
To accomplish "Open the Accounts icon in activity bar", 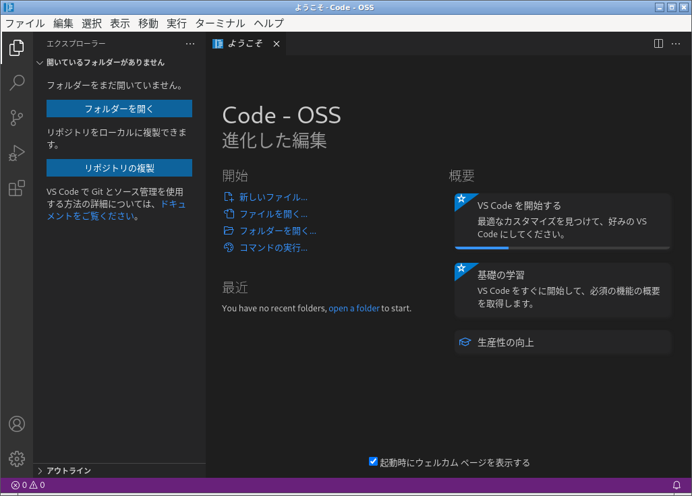I will (x=17, y=424).
